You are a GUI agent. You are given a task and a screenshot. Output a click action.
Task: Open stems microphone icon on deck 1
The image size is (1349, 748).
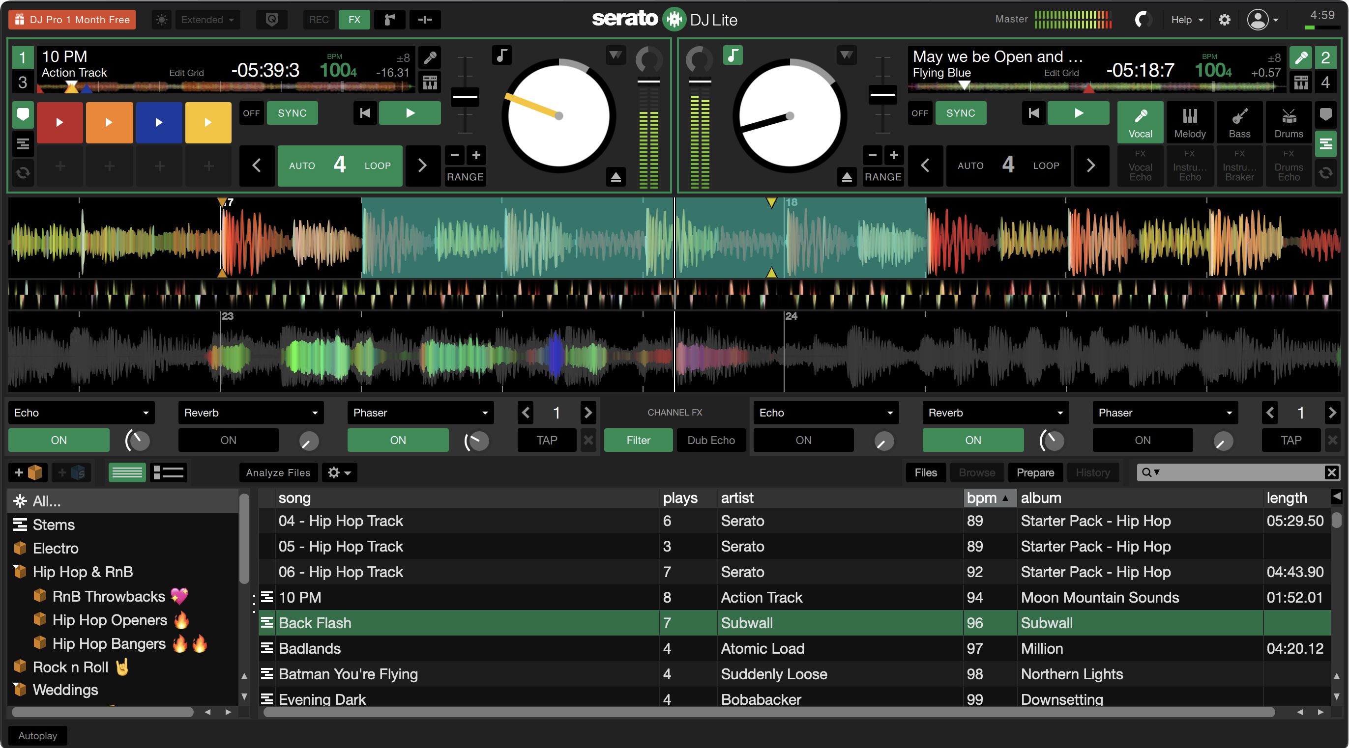coord(430,57)
